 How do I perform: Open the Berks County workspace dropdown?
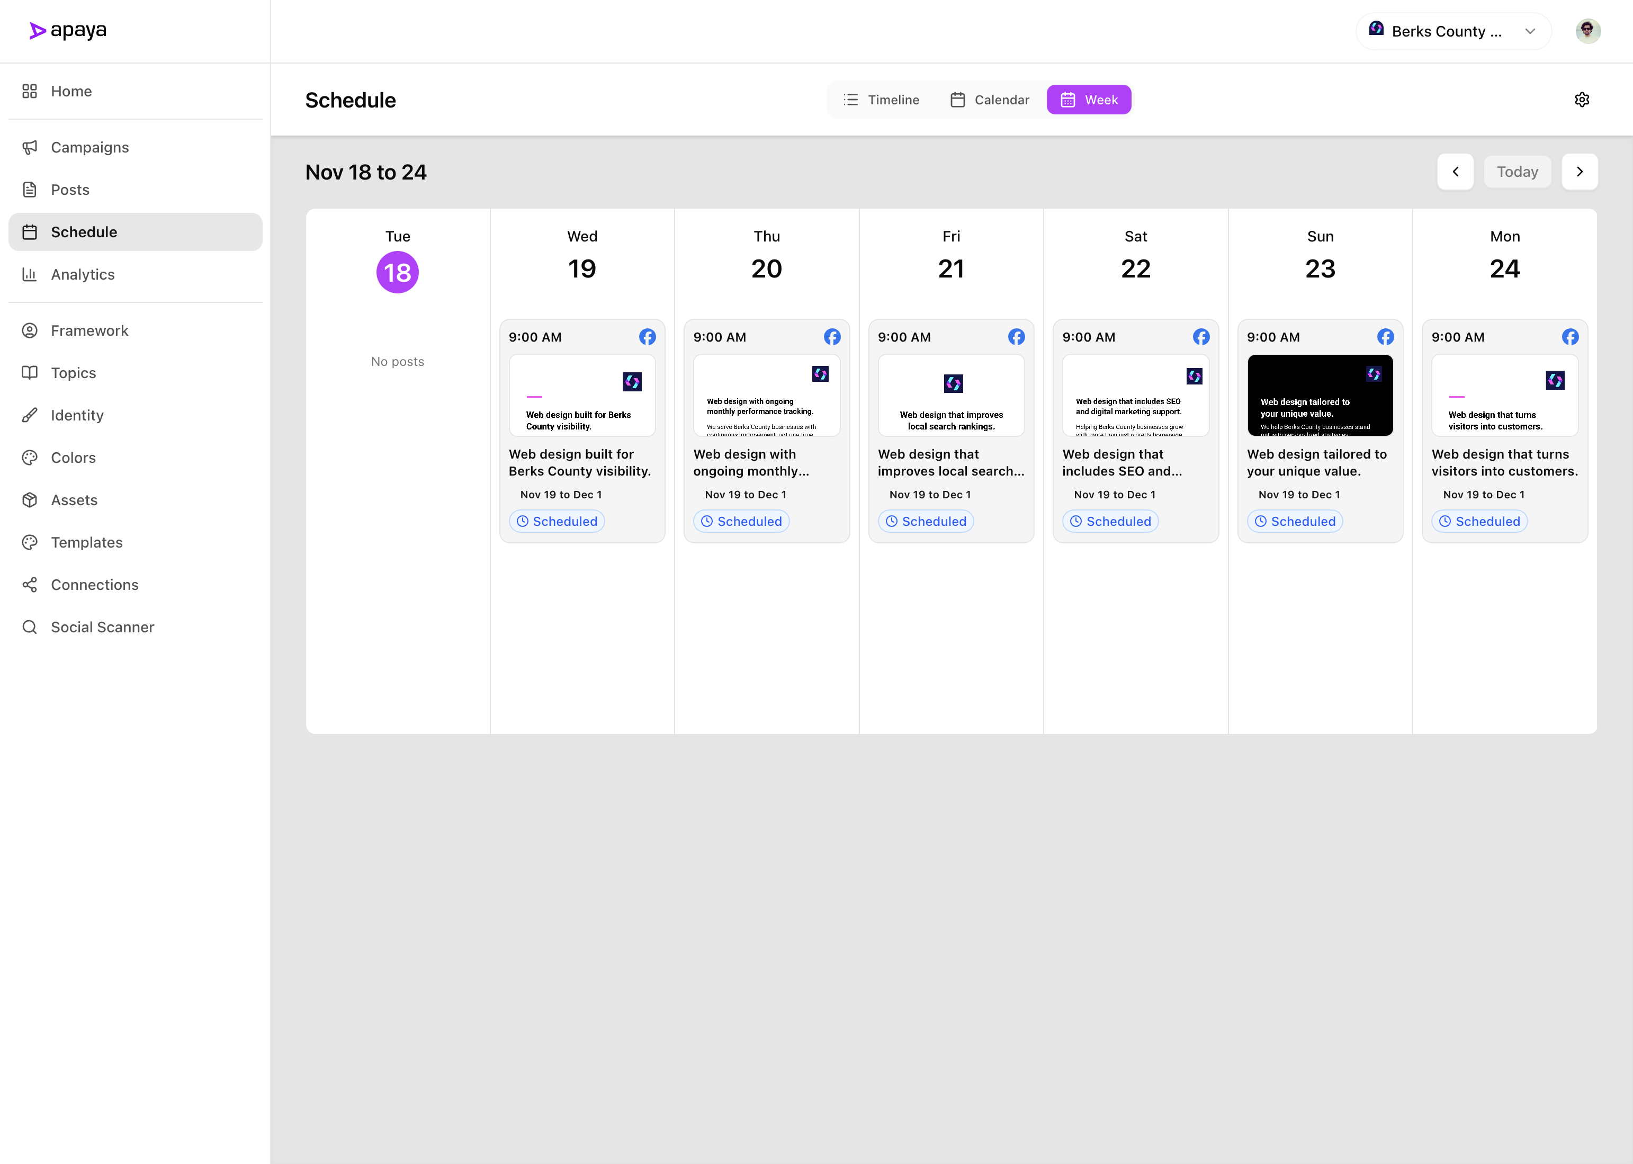1452,31
